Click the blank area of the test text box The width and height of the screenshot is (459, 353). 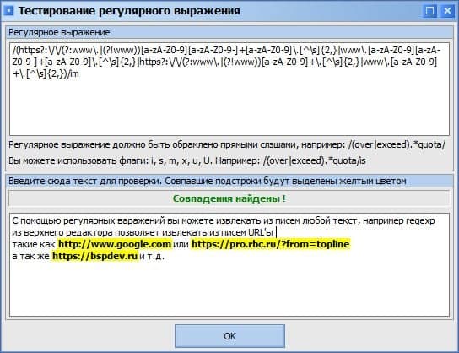click(x=229, y=289)
